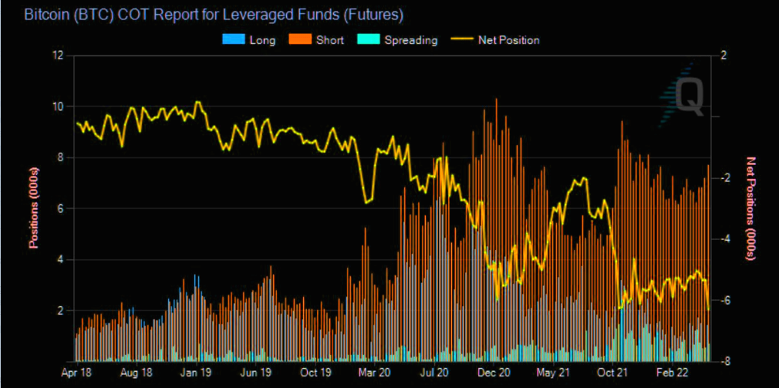Click the Net Positions (000s) right axis title
Viewport: 779px width, 388px height.
pos(750,208)
